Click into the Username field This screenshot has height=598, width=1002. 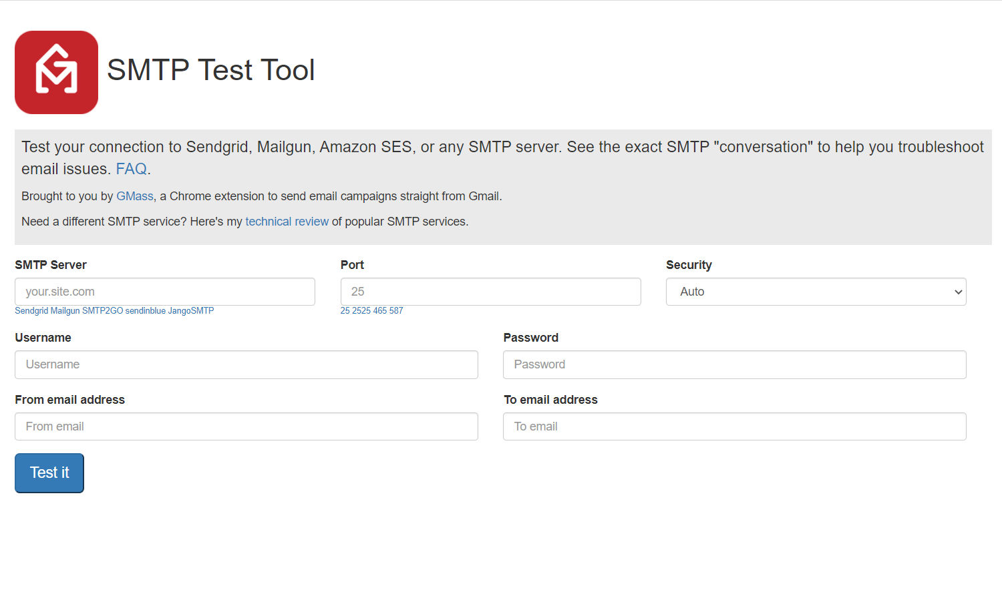coord(246,364)
